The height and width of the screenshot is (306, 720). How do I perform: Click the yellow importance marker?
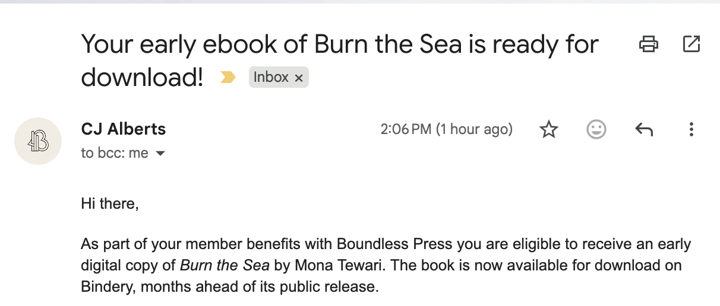228,77
